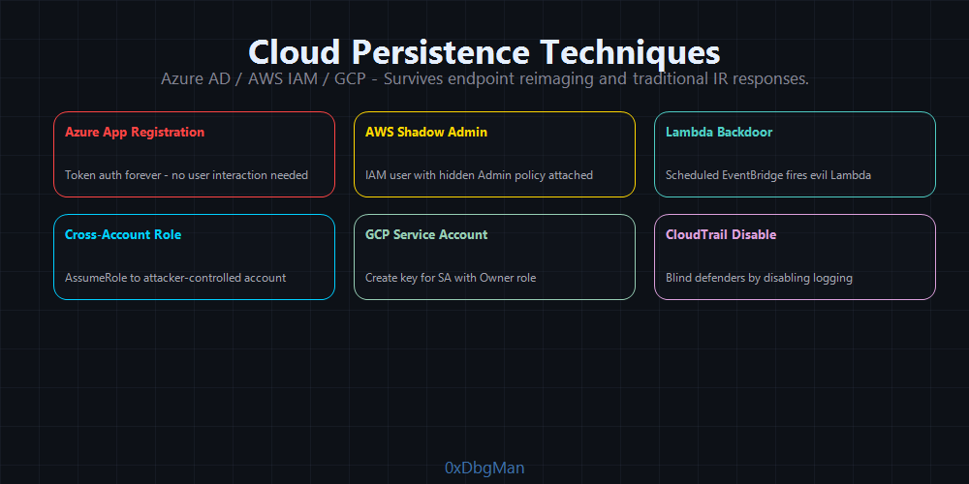Open the 0xDbgMan author link at bottom

click(x=484, y=469)
